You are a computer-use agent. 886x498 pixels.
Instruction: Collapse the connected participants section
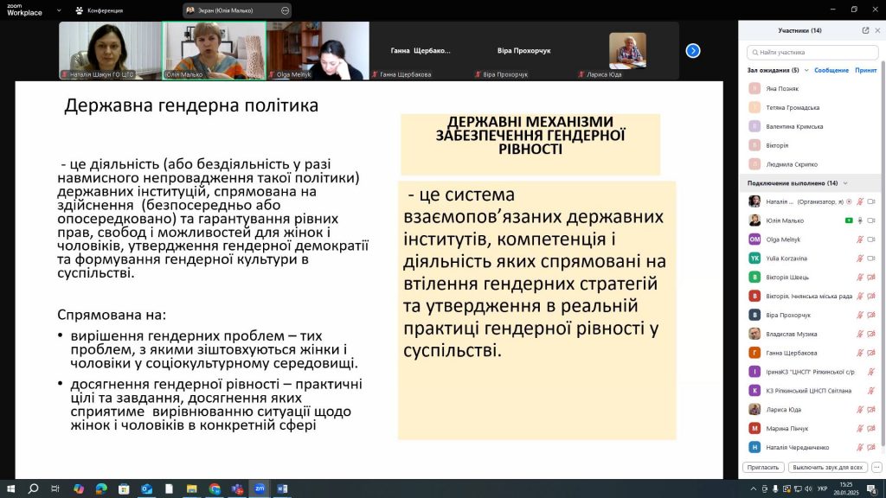[844, 183]
